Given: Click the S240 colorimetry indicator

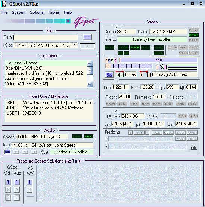Looking at the screenshot, I should 193,53.
